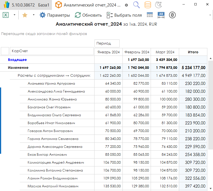The image size is (213, 191).
Task: Click Обновить to refresh the report
Action: (88, 15)
